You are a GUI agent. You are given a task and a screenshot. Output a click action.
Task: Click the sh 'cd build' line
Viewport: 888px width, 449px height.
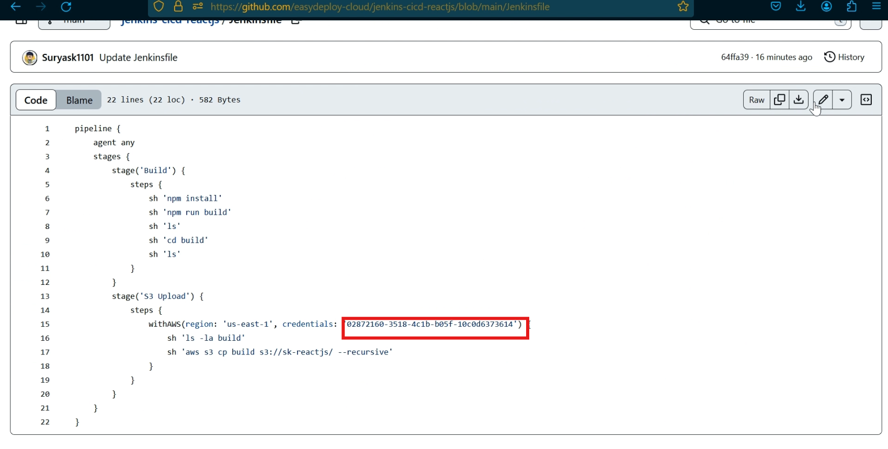click(178, 240)
